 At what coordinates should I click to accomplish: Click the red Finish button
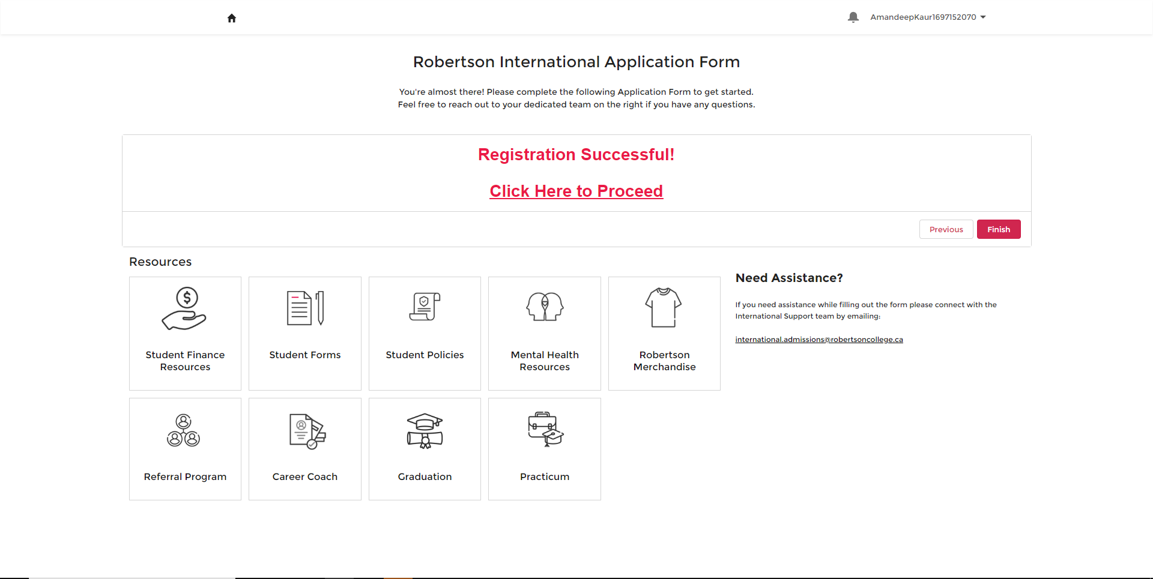pos(998,229)
